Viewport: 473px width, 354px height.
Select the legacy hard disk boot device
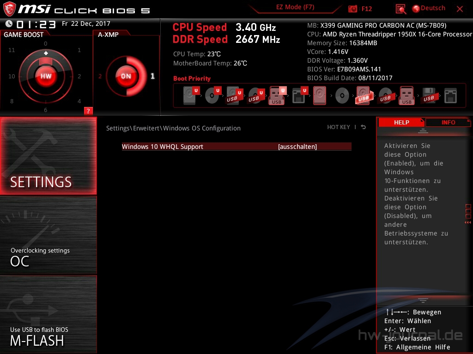pyautogui.click(x=320, y=95)
